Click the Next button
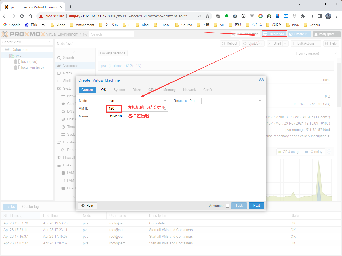This screenshot has height=256, width=342. coord(256,206)
